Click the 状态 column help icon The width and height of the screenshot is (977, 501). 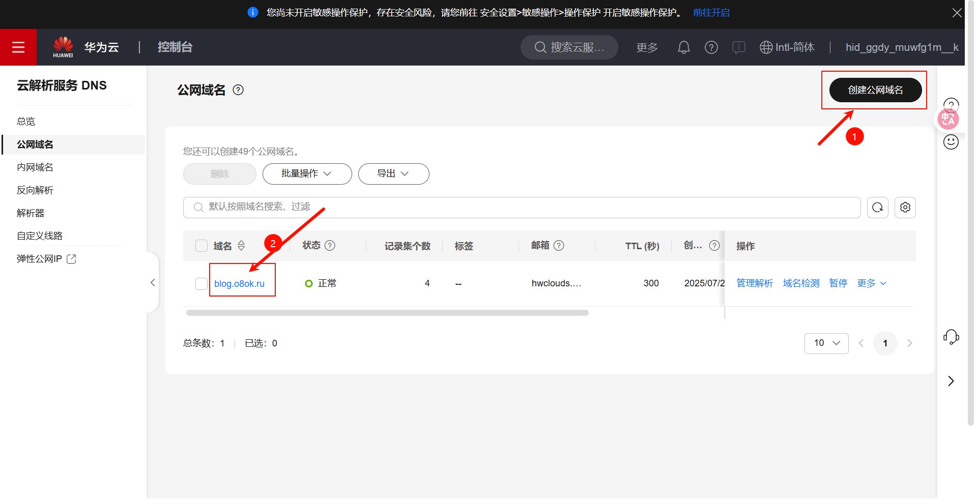(330, 246)
